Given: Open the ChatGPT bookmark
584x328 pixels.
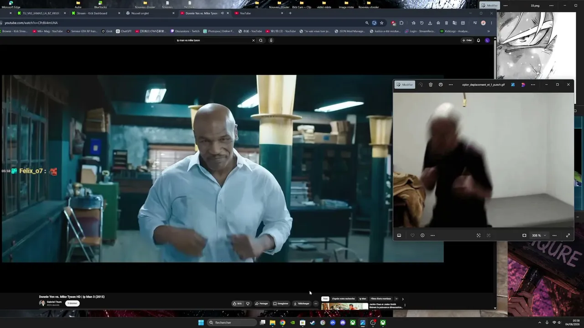Looking at the screenshot, I should (124, 31).
